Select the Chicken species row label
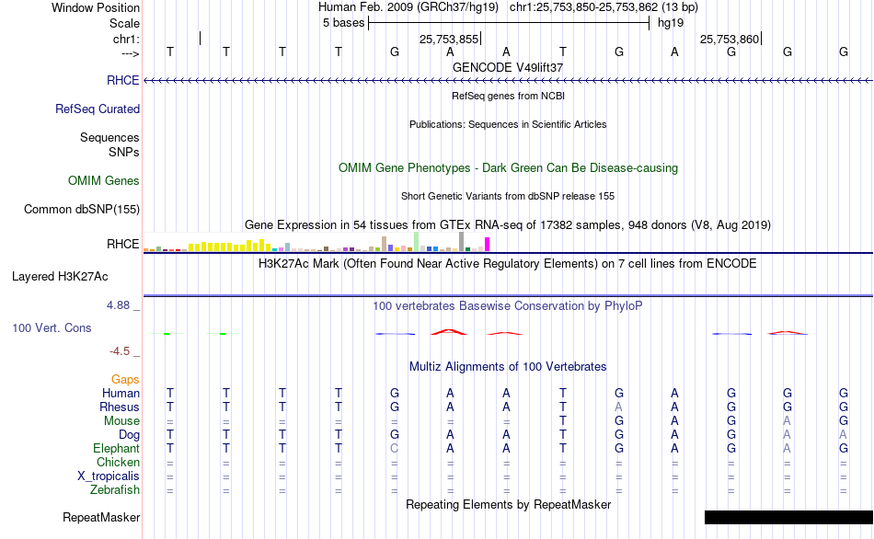Viewport: 874px width, 539px height. pyautogui.click(x=118, y=462)
